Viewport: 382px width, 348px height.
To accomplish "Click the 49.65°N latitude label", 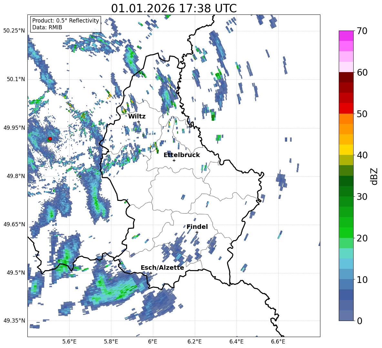I will 14,224.
